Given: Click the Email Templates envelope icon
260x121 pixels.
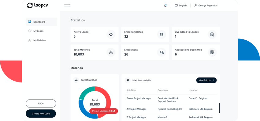Looking at the screenshot, I should (161, 35).
